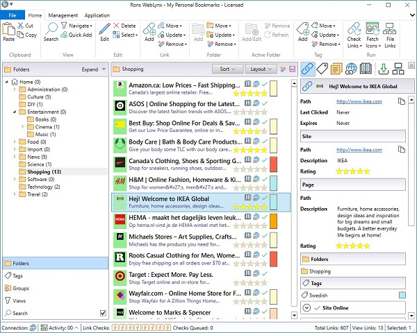Switch to Tags view in left panel
This screenshot has width=417, height=333.
56,275
